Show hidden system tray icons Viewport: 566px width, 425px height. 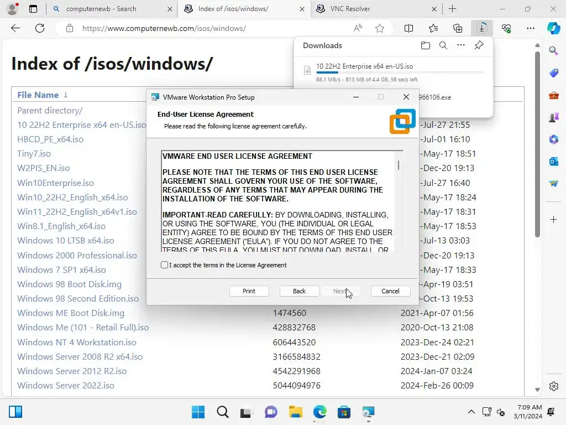pyautogui.click(x=471, y=412)
